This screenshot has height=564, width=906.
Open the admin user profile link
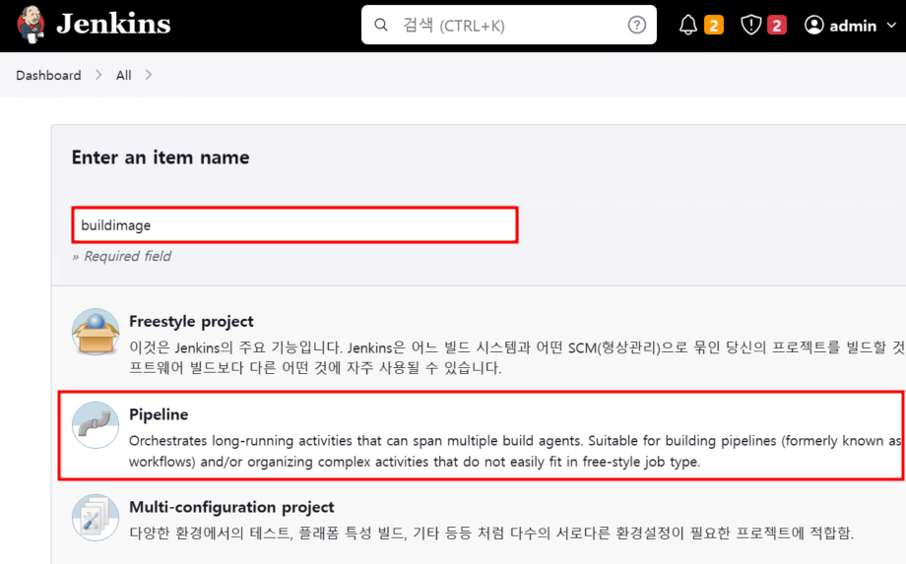tap(853, 26)
